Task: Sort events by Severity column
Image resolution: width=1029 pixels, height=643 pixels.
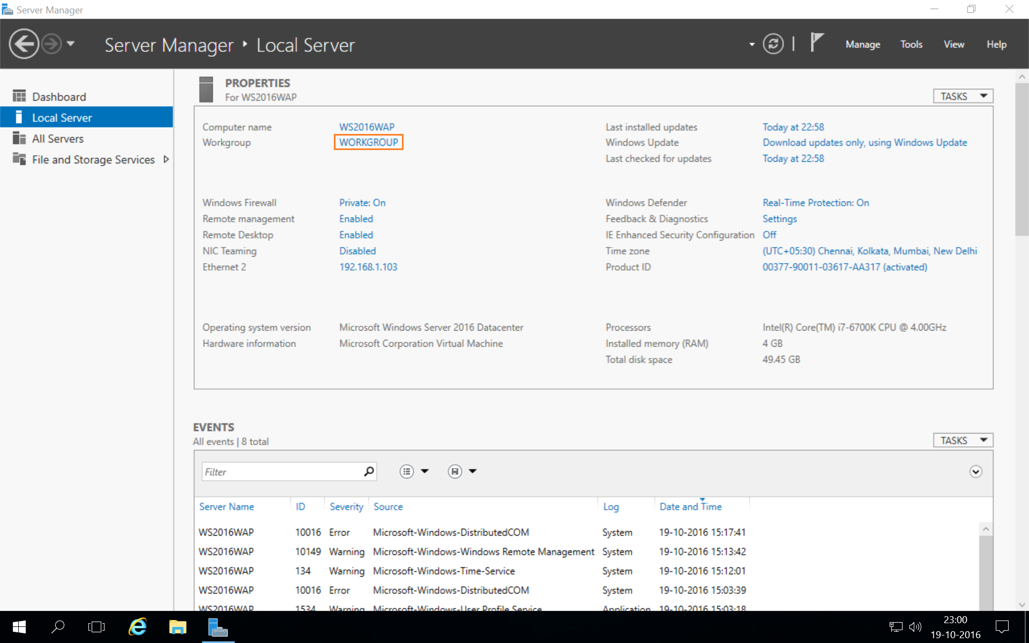Action: click(346, 506)
